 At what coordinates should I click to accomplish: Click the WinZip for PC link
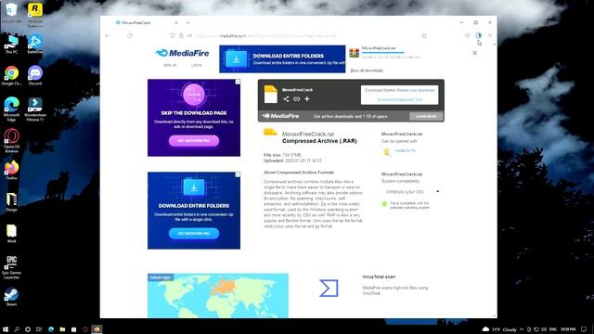405,150
